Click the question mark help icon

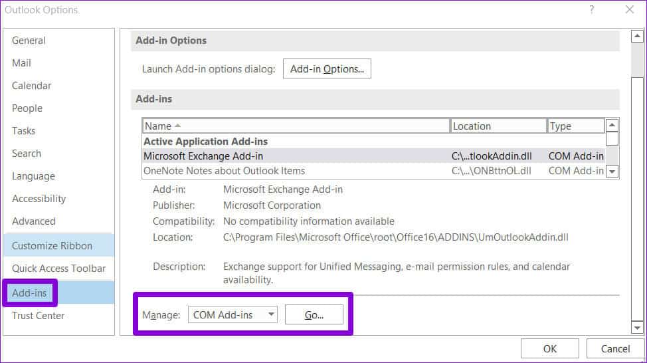592,9
